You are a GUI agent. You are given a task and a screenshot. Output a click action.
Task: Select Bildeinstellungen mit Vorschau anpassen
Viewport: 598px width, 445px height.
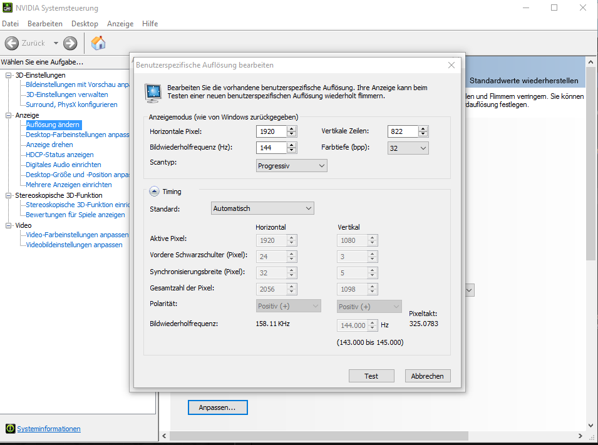tap(78, 84)
